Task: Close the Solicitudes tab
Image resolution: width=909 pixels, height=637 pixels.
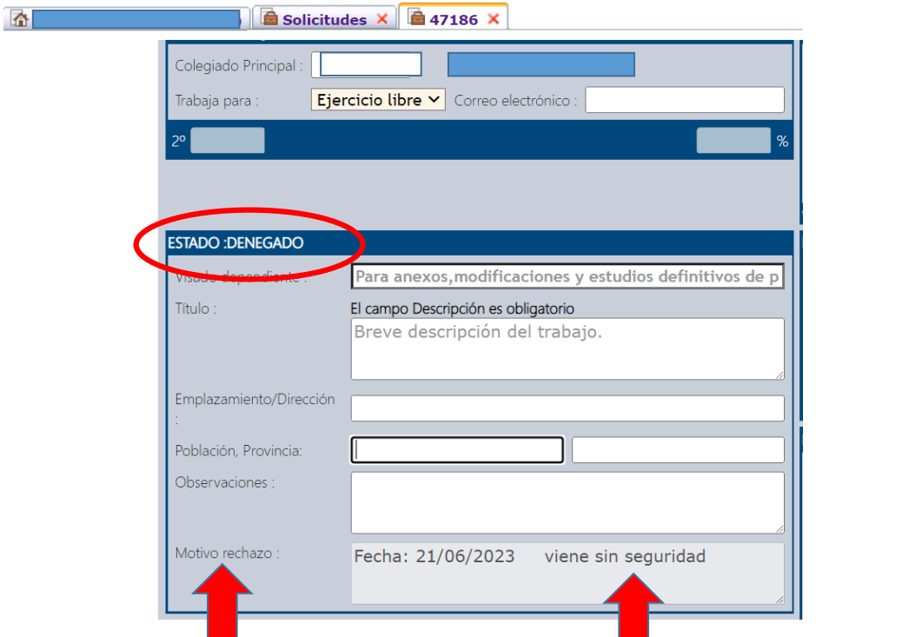Action: click(382, 19)
